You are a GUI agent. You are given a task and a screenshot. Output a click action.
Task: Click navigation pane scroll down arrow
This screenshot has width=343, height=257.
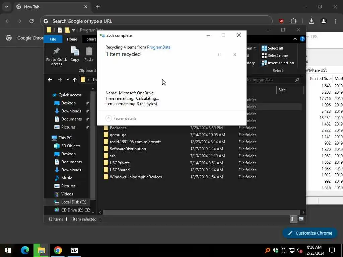pos(93,212)
